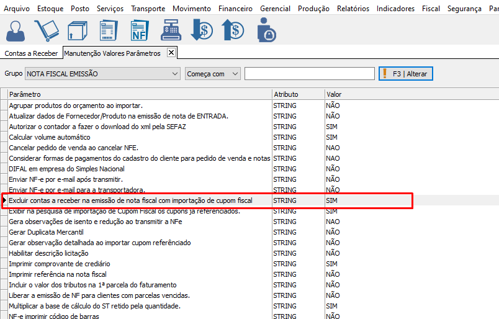The image size is (499, 319).
Task: Expand the Grupo dropdown list
Action: tap(174, 74)
